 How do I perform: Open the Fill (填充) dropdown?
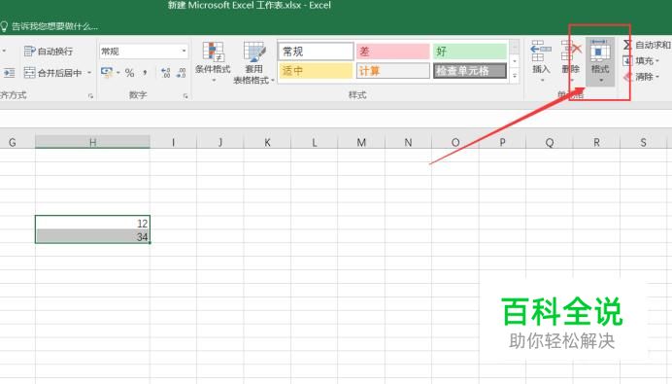pyautogui.click(x=641, y=61)
